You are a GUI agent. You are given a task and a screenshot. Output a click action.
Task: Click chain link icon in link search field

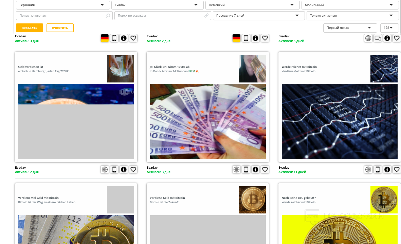pos(206,16)
